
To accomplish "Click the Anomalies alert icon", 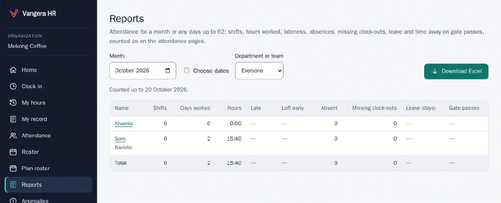I will click(13, 201).
